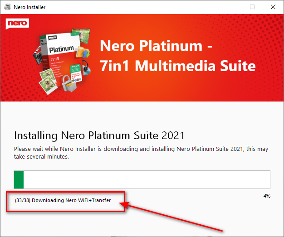The image size is (284, 237).
Task: Close the Nero Installer window
Action: pyautogui.click(x=273, y=7)
